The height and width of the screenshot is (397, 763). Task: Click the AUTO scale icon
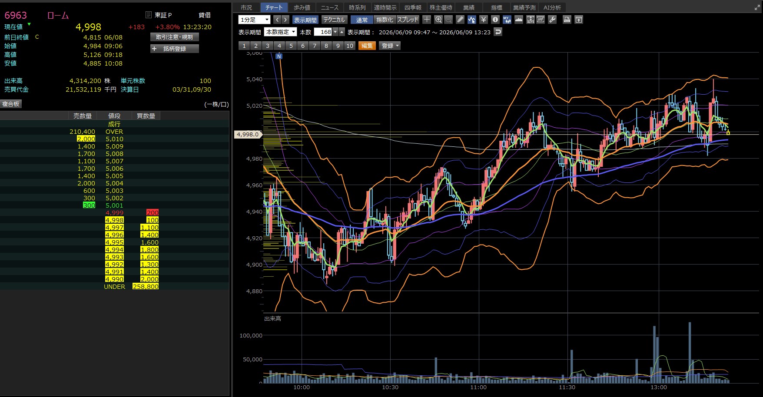[531, 20]
